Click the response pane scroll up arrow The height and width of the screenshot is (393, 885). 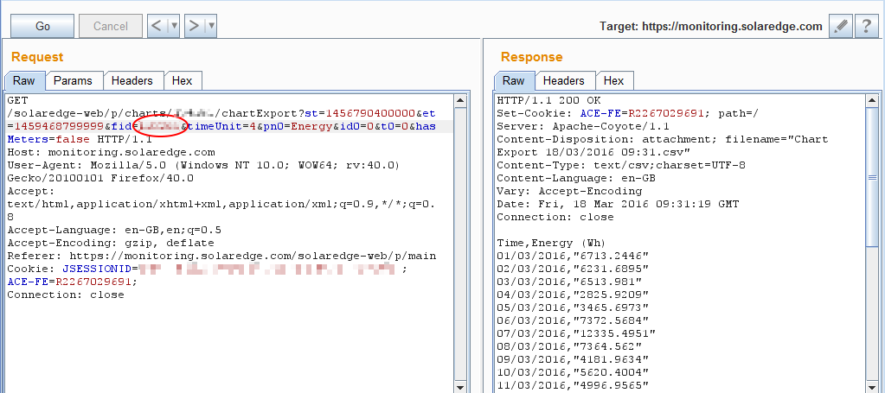[x=872, y=102]
